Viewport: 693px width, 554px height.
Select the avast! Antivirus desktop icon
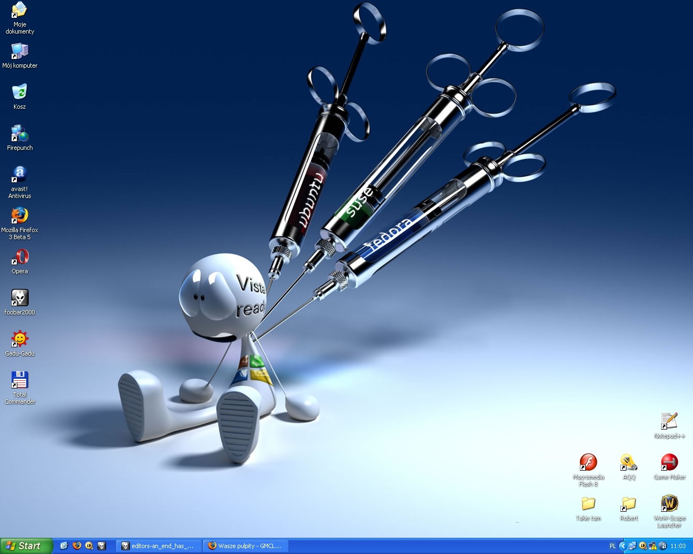coord(19,175)
